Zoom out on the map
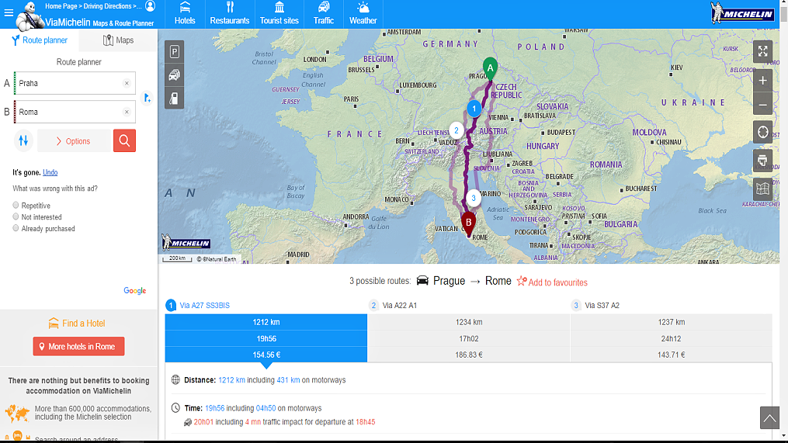788x443 pixels. point(762,105)
